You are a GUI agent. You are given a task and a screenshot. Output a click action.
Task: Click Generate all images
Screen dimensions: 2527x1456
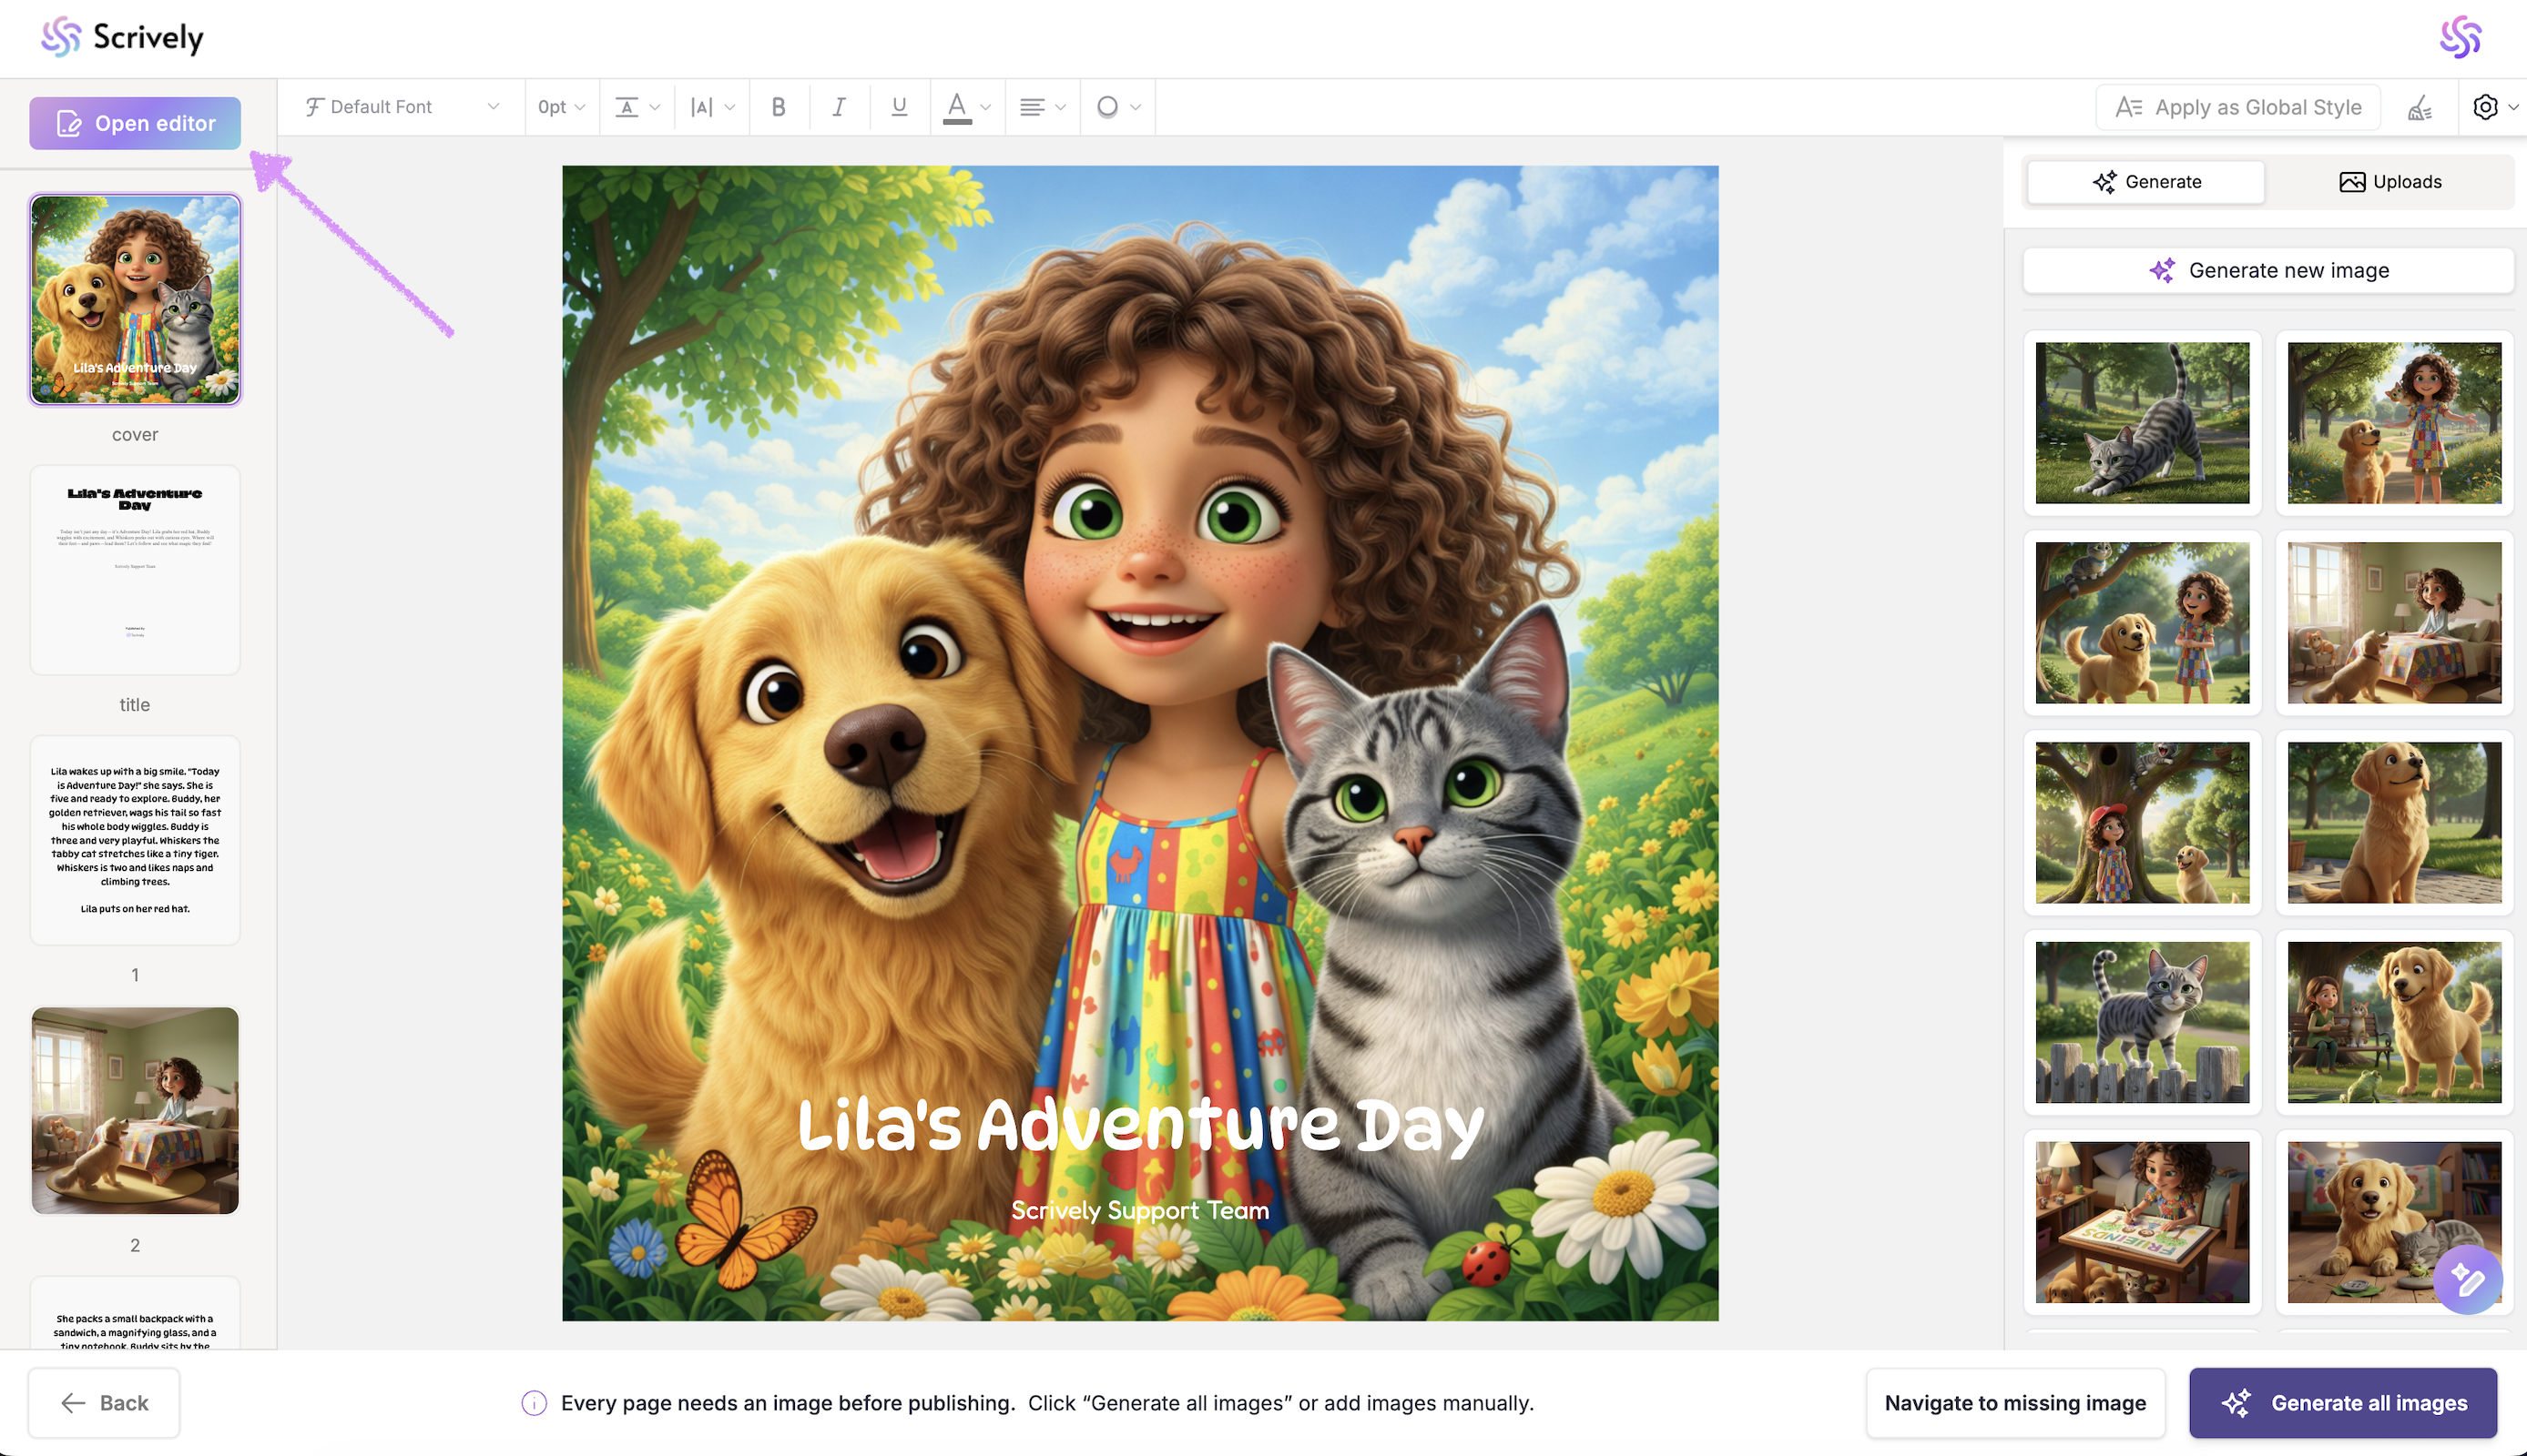[2342, 1403]
